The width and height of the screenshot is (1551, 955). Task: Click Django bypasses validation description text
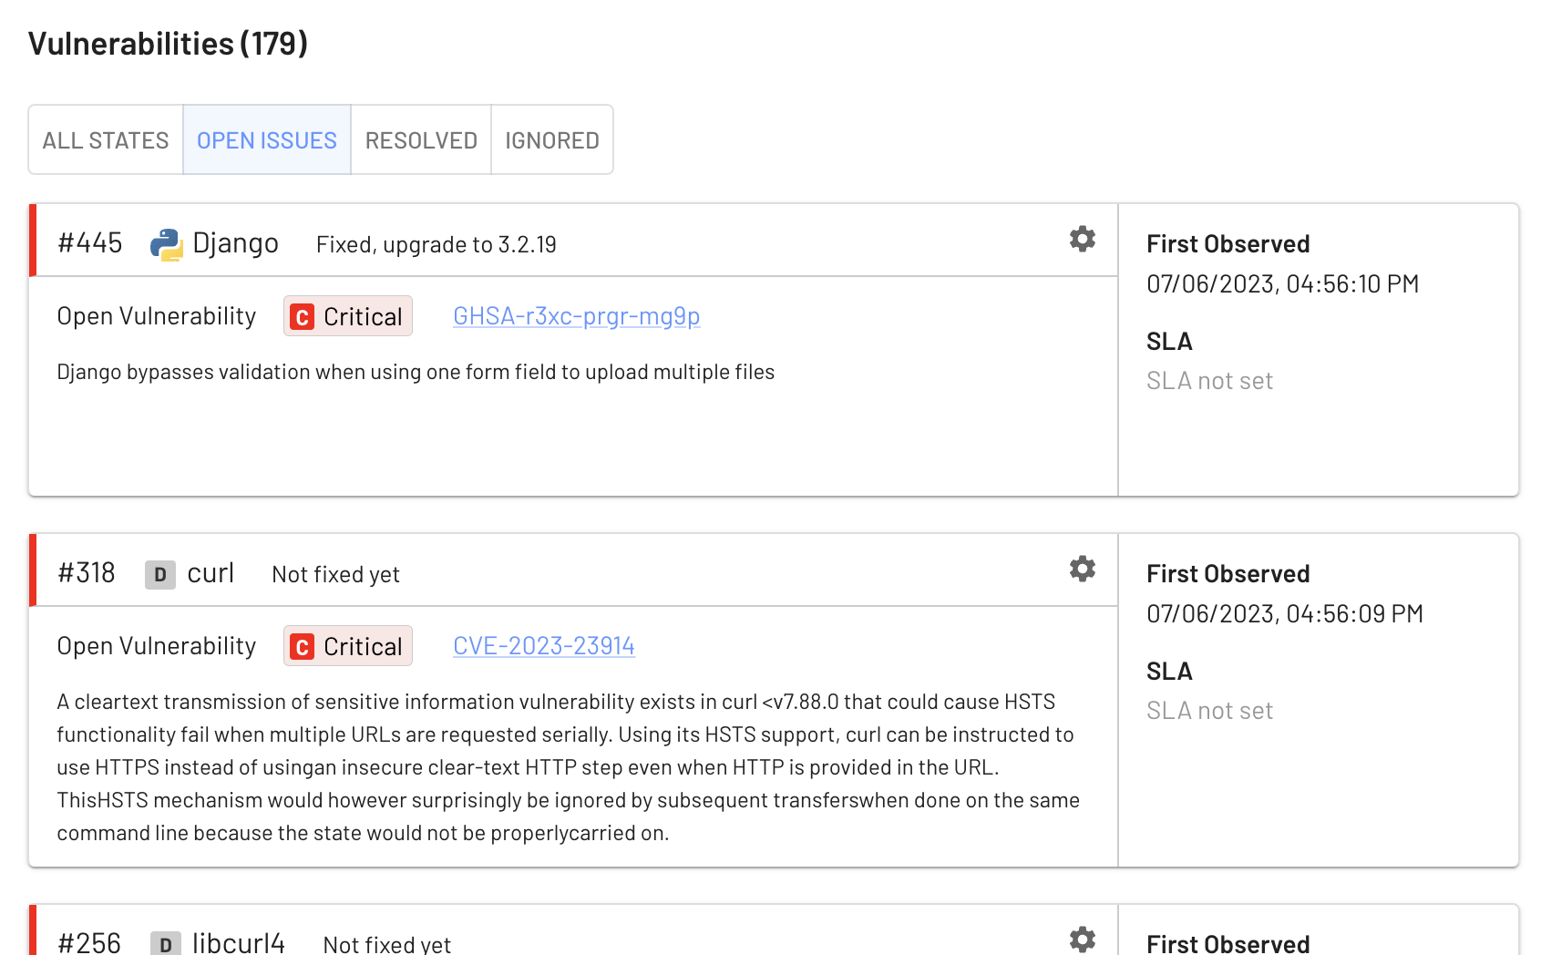coord(416,372)
